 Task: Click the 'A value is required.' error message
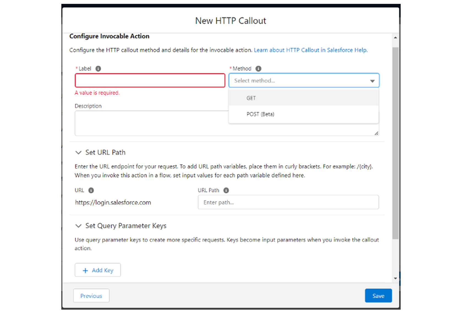coord(97,93)
